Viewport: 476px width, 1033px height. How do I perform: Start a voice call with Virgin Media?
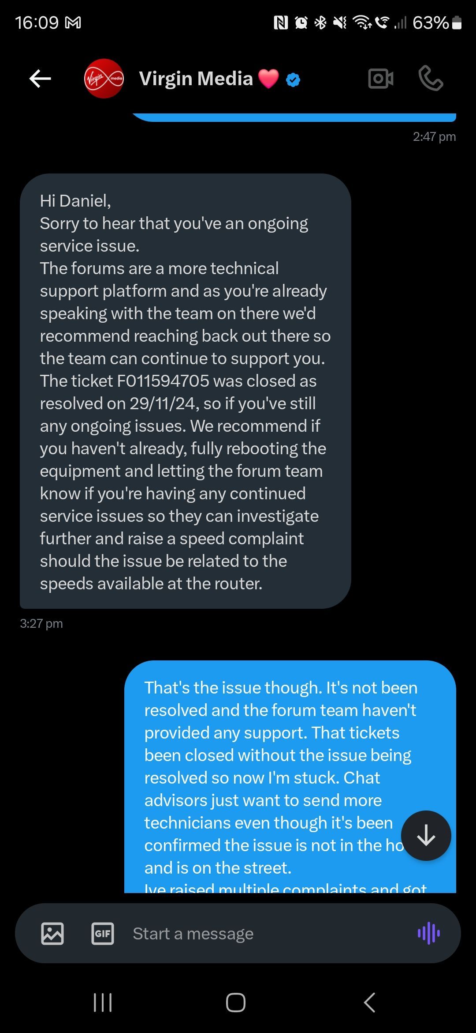[431, 79]
